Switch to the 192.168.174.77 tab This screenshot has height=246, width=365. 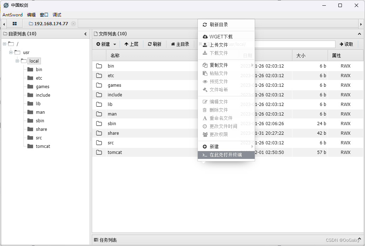point(49,23)
